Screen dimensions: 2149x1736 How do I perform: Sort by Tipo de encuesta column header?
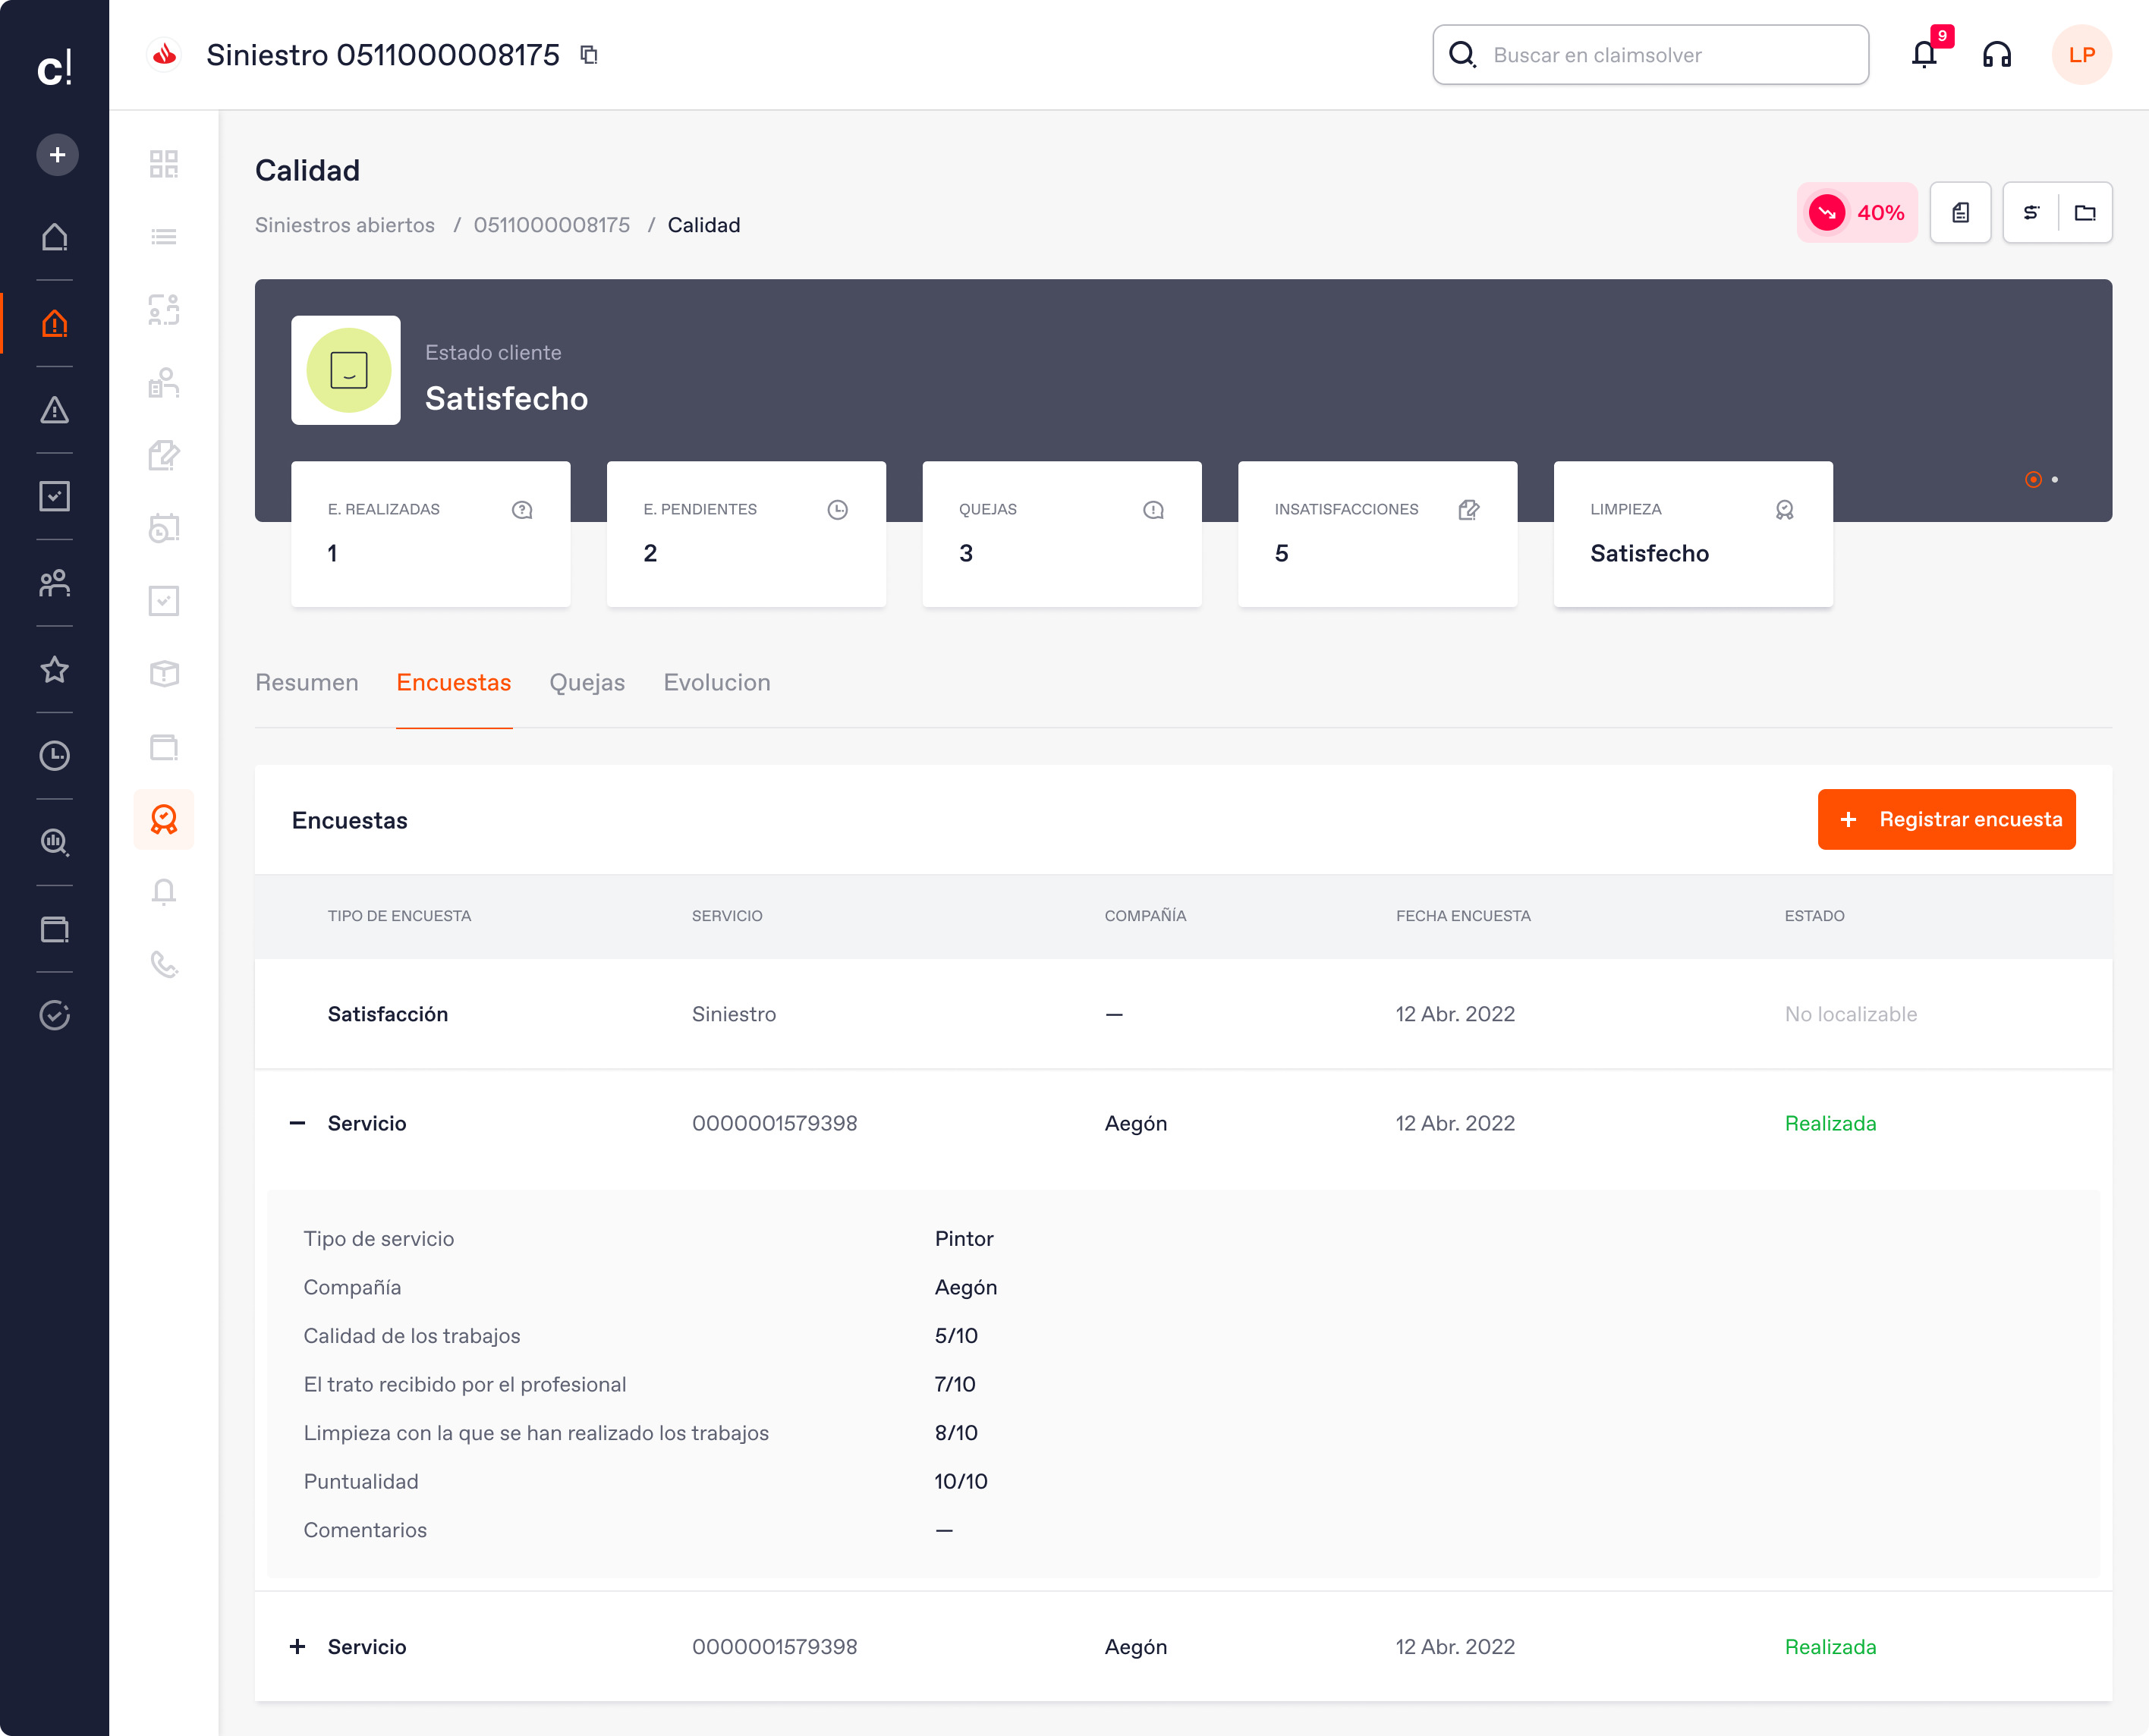click(x=399, y=916)
